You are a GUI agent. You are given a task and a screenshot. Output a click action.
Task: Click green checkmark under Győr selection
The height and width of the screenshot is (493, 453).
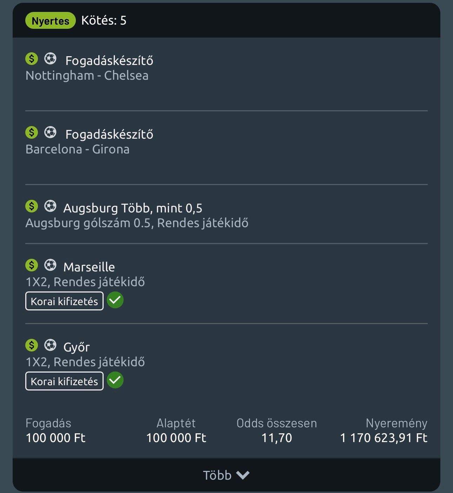click(115, 380)
